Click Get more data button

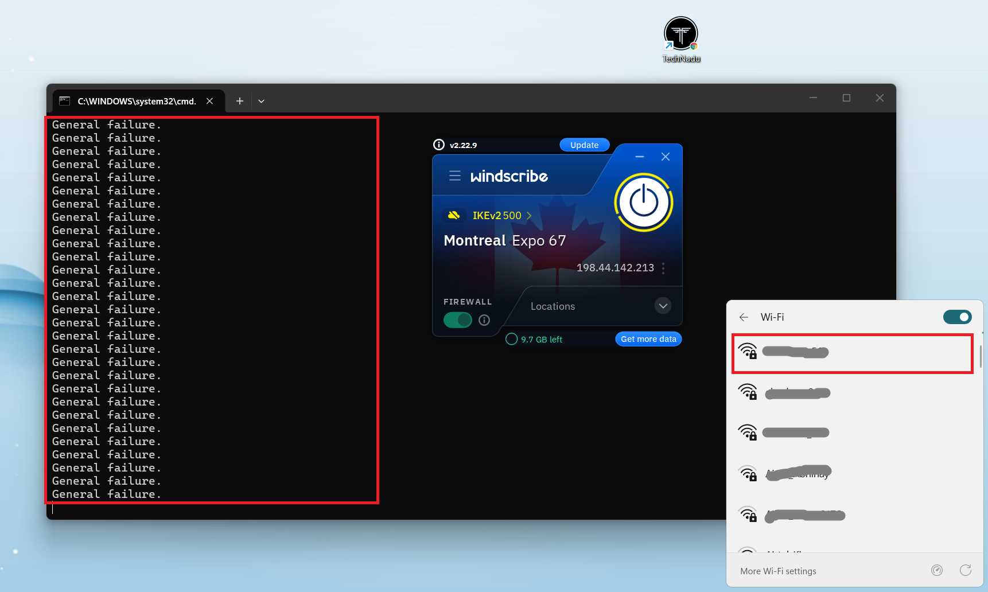(x=648, y=339)
